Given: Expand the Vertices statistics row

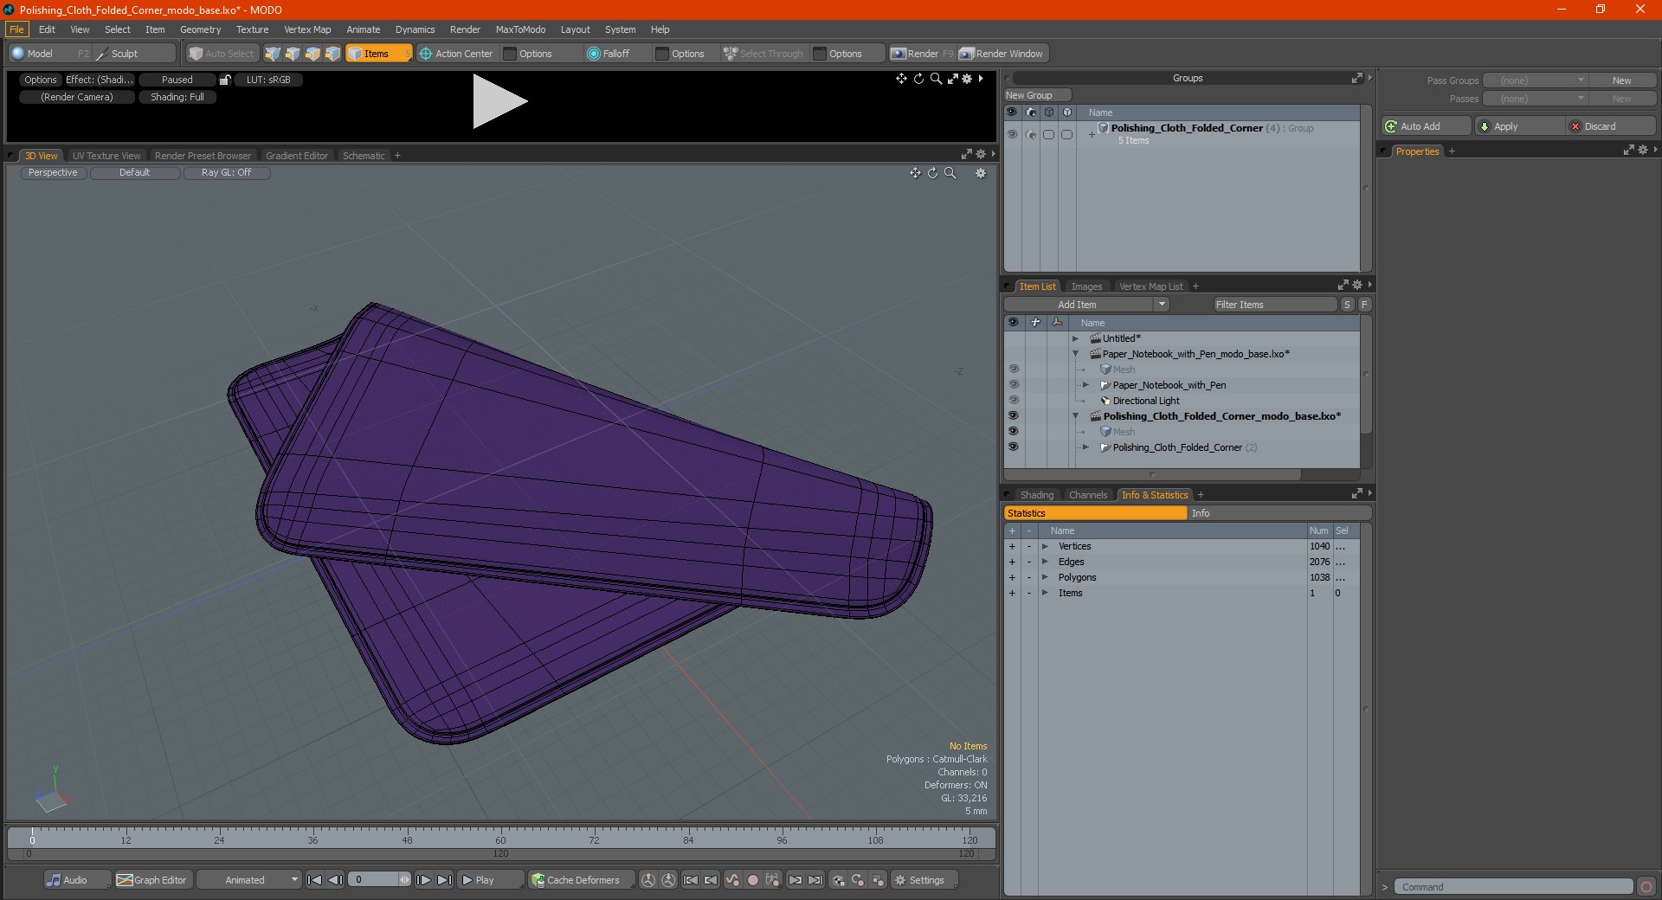Looking at the screenshot, I should click(1045, 546).
